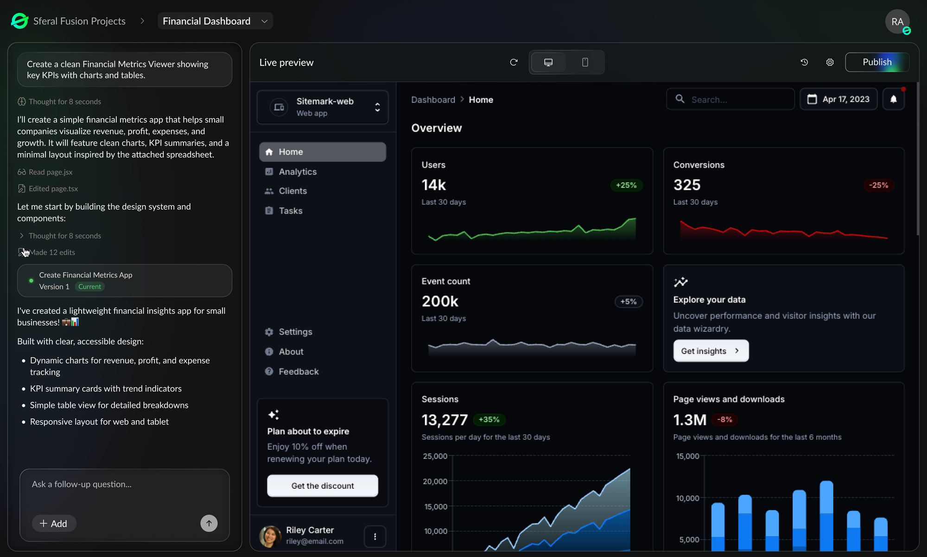927x557 pixels.
Task: Click Riley Carter profile photo
Action: pyautogui.click(x=270, y=536)
